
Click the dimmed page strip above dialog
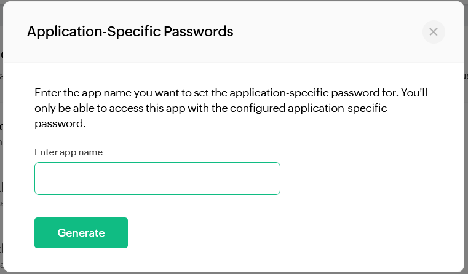(x=234, y=0)
